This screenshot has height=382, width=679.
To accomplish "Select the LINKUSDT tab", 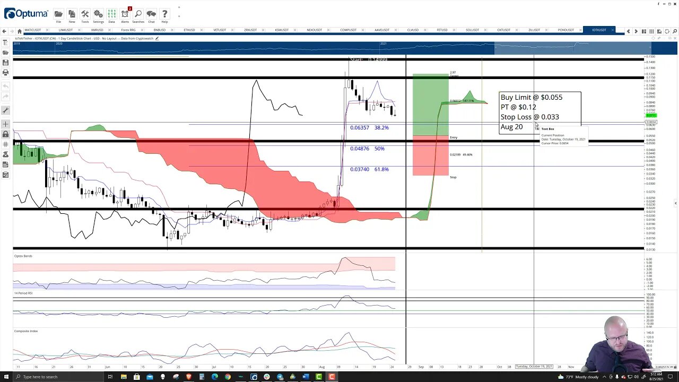I will pos(66,30).
